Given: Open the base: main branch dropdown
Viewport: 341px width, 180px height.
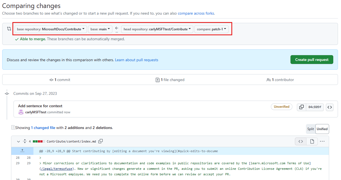Looking at the screenshot, I should (x=100, y=29).
